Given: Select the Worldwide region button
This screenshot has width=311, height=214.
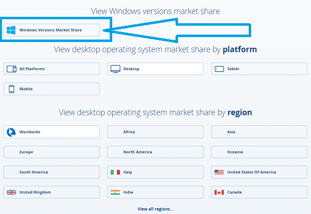Looking at the screenshot, I should coord(51,132).
